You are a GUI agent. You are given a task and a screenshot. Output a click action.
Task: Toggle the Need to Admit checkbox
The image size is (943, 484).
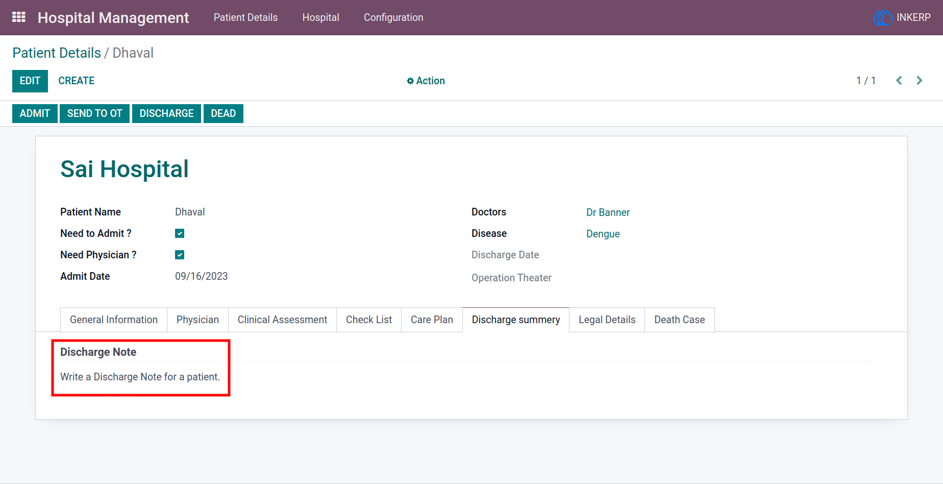(x=180, y=233)
